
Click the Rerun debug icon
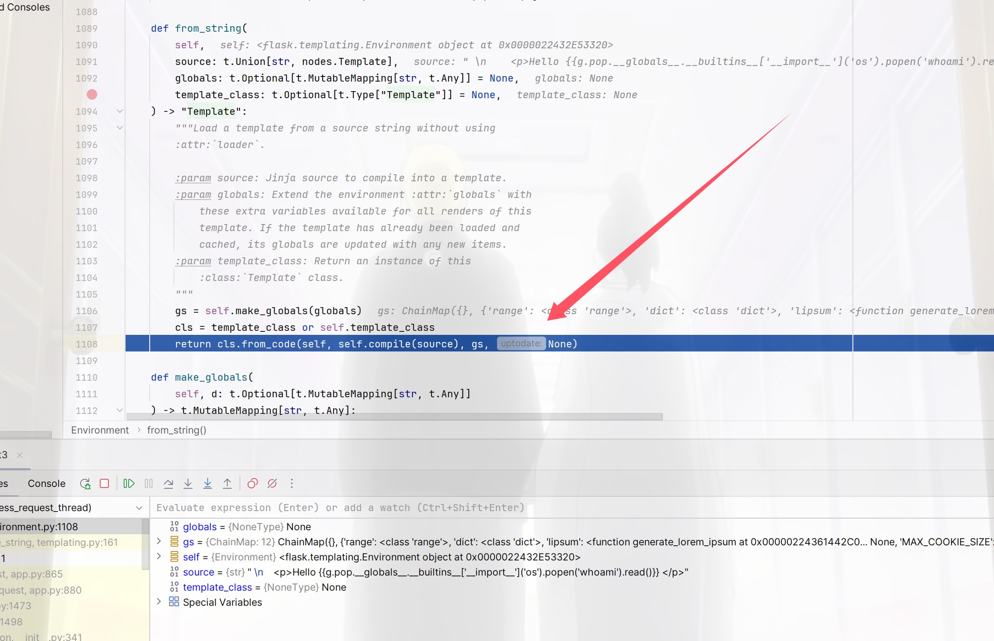point(85,483)
